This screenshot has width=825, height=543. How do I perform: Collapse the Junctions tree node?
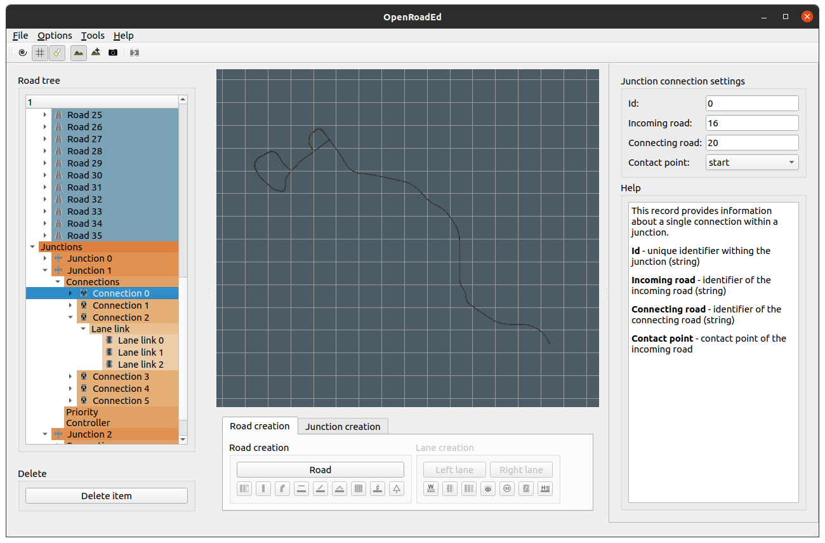(32, 247)
